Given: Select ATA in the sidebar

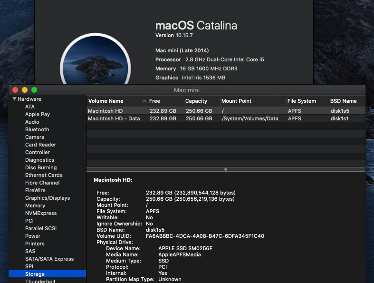Looking at the screenshot, I should (x=30, y=107).
